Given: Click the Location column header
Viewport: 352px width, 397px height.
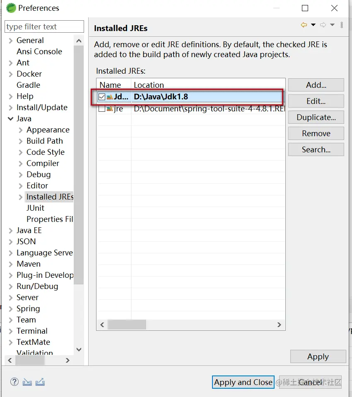Looking at the screenshot, I should click(x=208, y=85).
